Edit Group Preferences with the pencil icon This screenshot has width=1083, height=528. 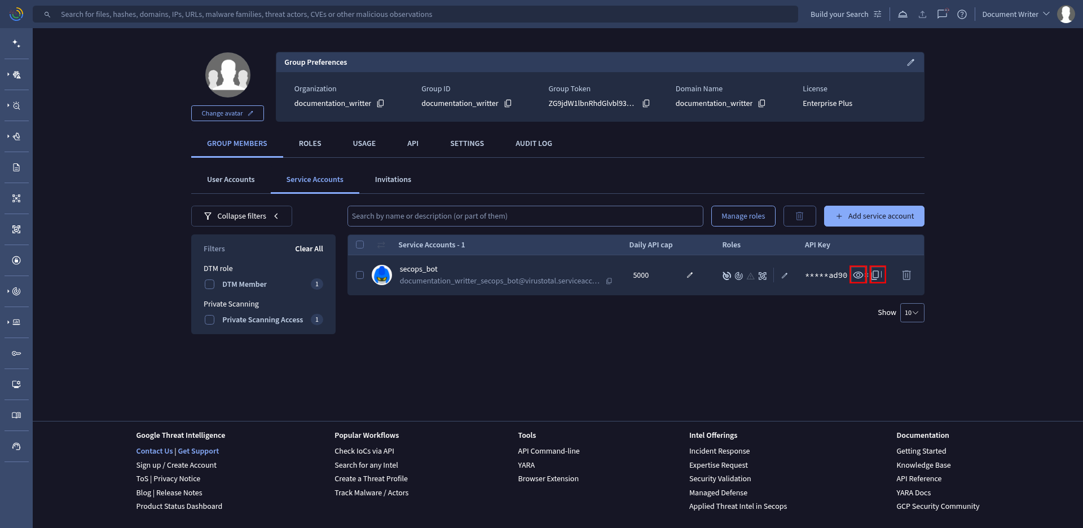tap(910, 63)
